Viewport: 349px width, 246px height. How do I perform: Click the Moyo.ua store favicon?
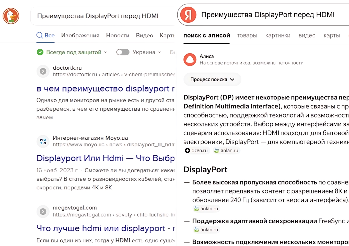pyautogui.click(x=43, y=141)
